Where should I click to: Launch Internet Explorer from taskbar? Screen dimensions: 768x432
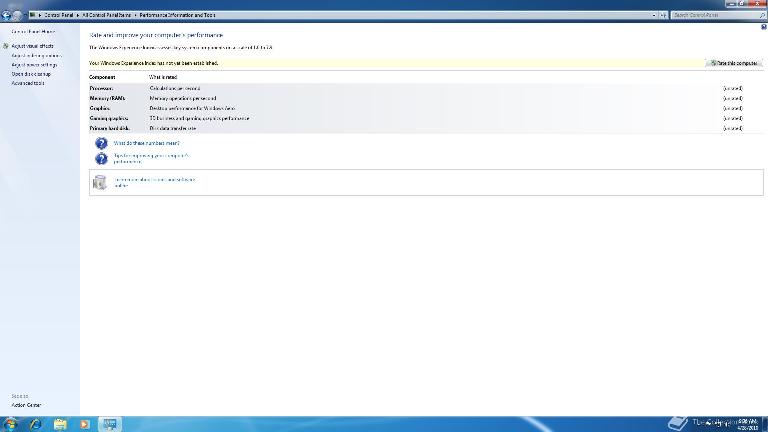click(x=36, y=424)
